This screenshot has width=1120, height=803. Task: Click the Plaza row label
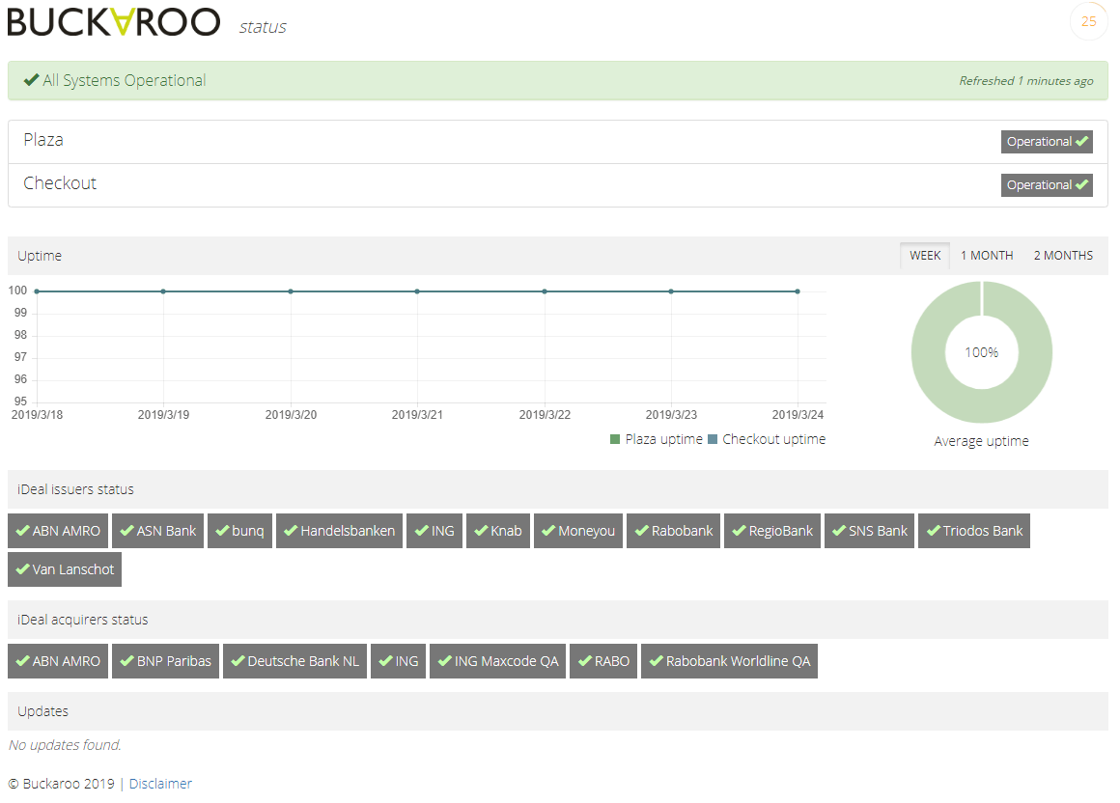tap(43, 140)
